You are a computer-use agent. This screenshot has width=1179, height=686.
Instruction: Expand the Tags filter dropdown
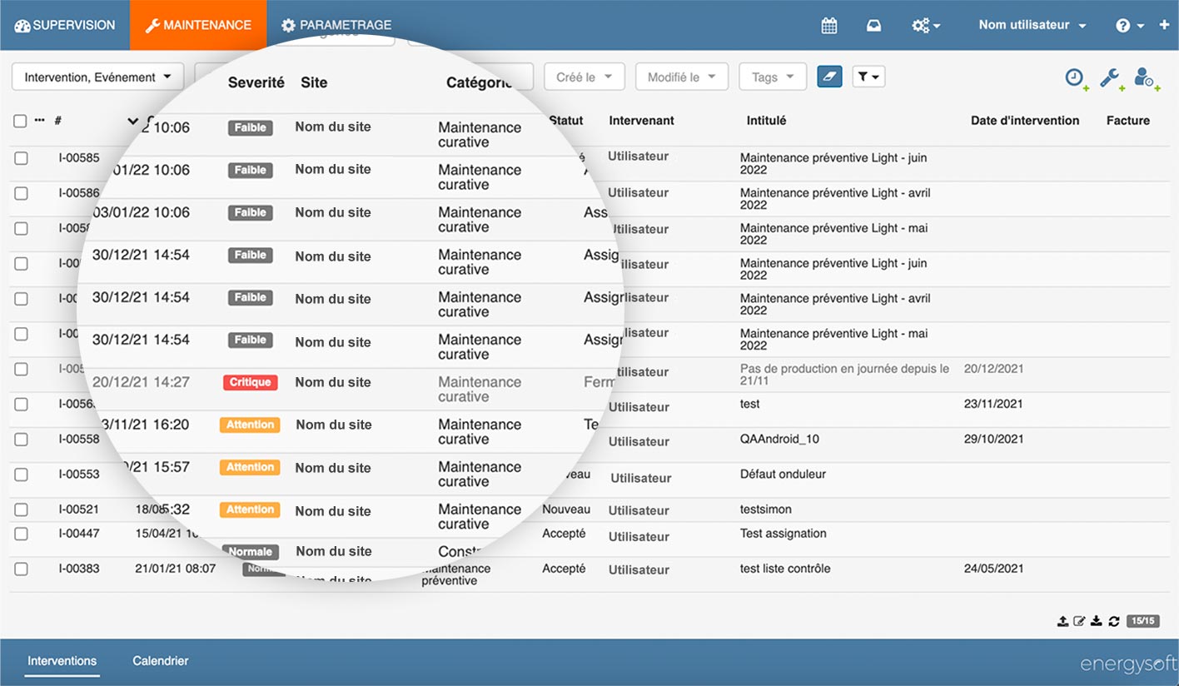[772, 77]
